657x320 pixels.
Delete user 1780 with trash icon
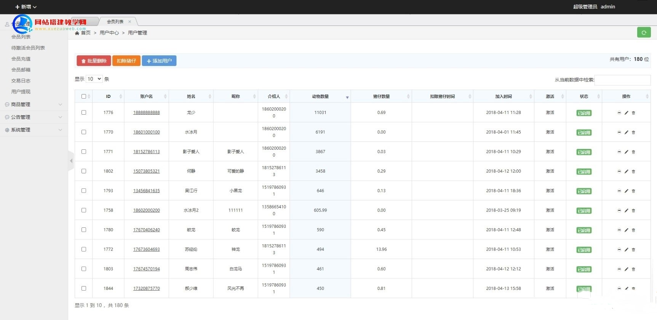click(633, 230)
